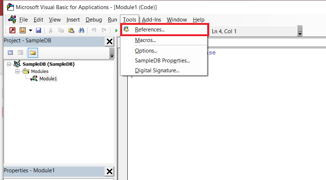
Task: Select the Modules folder in tree
Action: [x=40, y=71]
